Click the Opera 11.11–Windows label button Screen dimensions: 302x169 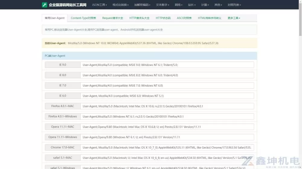coord(63,137)
